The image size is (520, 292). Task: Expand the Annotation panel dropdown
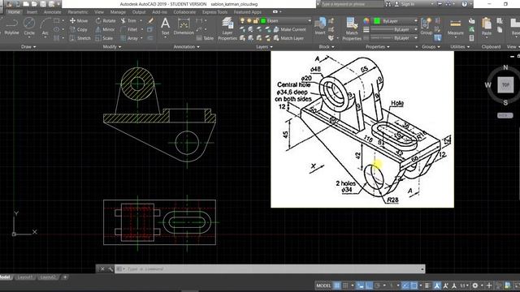[x=186, y=47]
